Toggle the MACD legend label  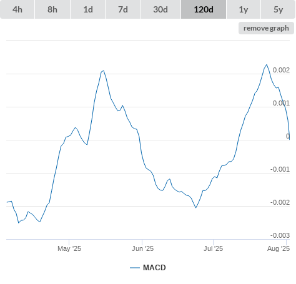(x=154, y=268)
